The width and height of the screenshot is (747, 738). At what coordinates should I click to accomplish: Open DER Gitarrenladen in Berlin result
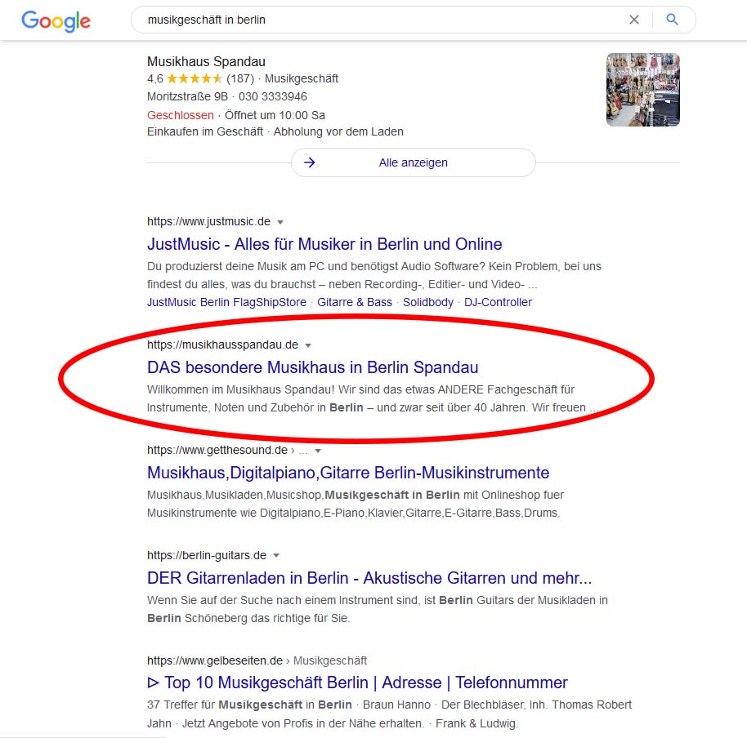[369, 578]
